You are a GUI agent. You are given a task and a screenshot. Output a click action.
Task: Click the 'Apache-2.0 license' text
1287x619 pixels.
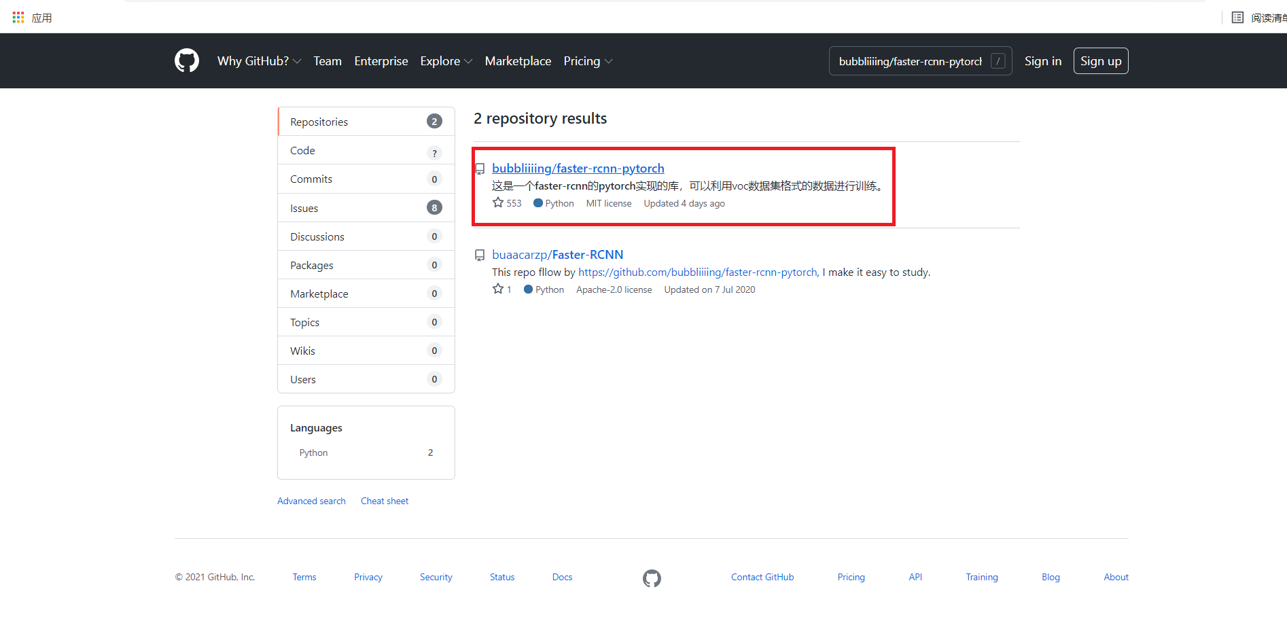pos(614,289)
